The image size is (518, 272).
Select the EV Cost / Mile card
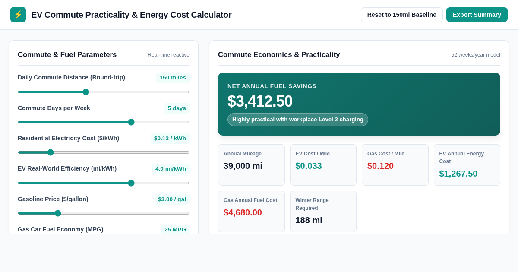click(x=323, y=165)
